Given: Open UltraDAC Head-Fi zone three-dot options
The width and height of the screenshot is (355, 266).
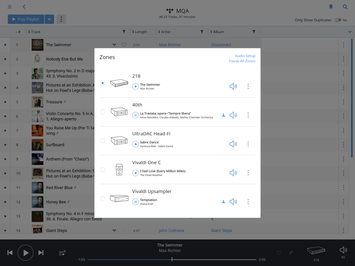Looking at the screenshot, I should tap(248, 144).
